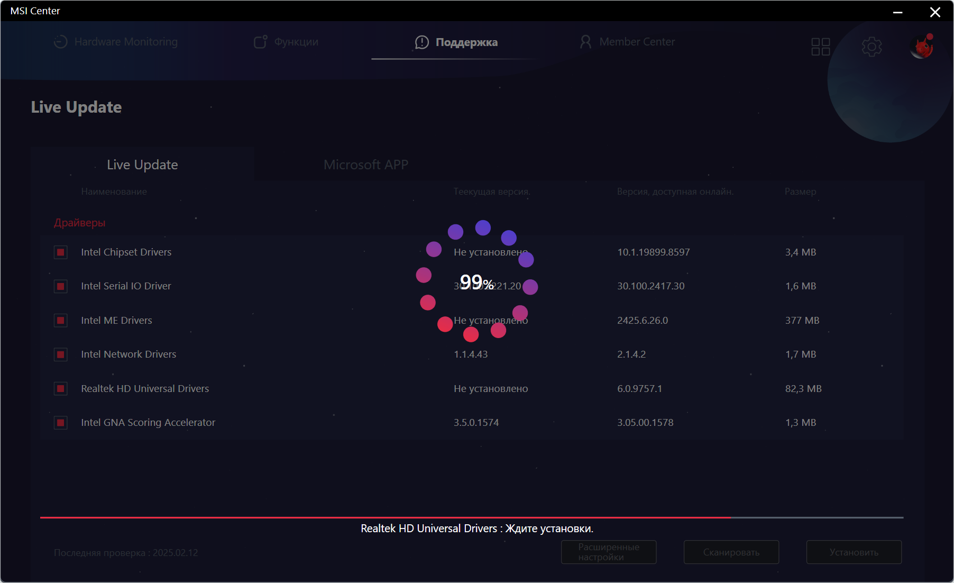The width and height of the screenshot is (954, 583).
Task: Select the Intel Serial IO Driver name
Action: click(126, 286)
